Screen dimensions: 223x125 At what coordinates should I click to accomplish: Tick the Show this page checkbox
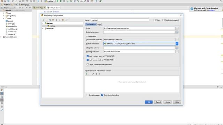click(x=87, y=95)
